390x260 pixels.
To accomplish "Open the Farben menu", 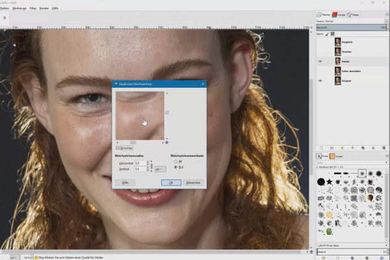I will pos(5,8).
